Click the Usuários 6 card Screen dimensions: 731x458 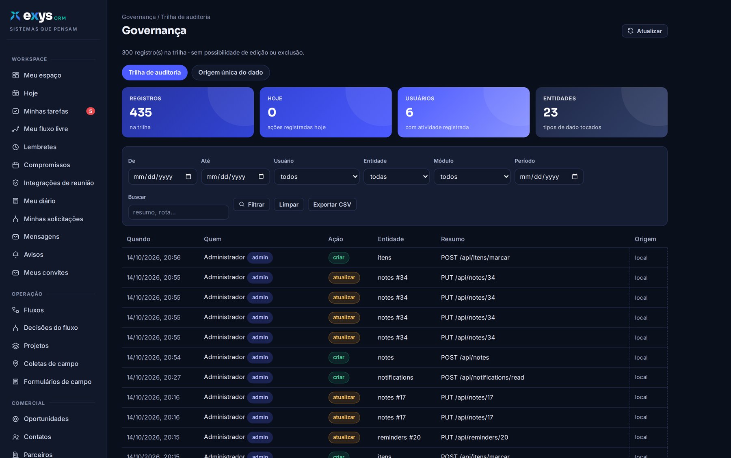(463, 112)
